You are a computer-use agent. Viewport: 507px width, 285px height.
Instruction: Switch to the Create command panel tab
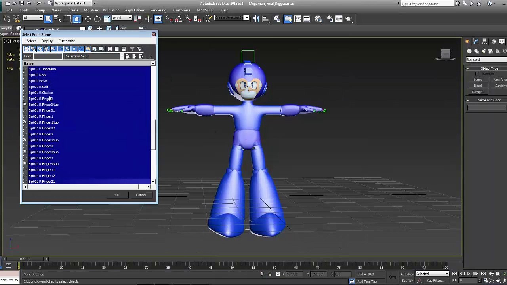[467, 41]
